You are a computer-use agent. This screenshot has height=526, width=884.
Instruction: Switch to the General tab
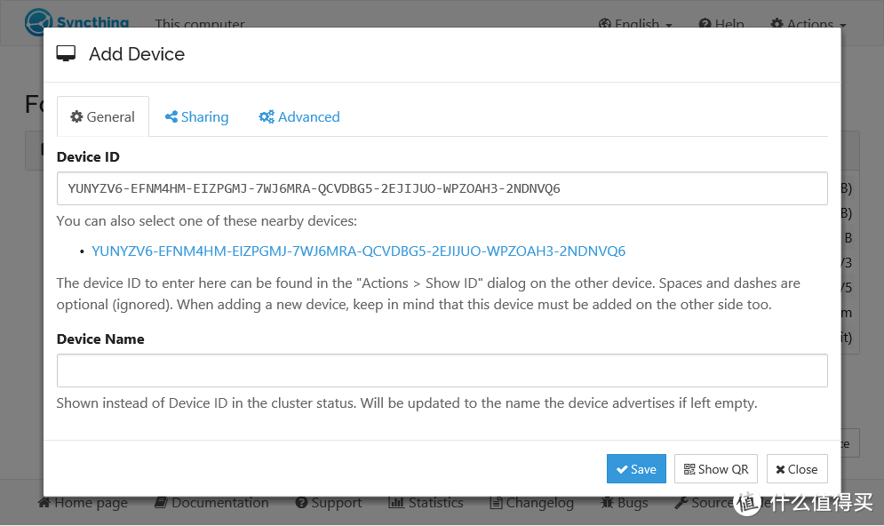(x=102, y=116)
